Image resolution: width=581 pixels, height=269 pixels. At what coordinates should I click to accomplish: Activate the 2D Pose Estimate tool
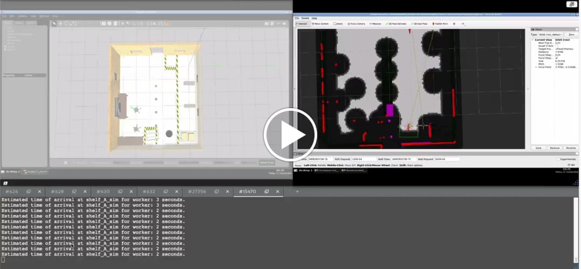point(396,24)
